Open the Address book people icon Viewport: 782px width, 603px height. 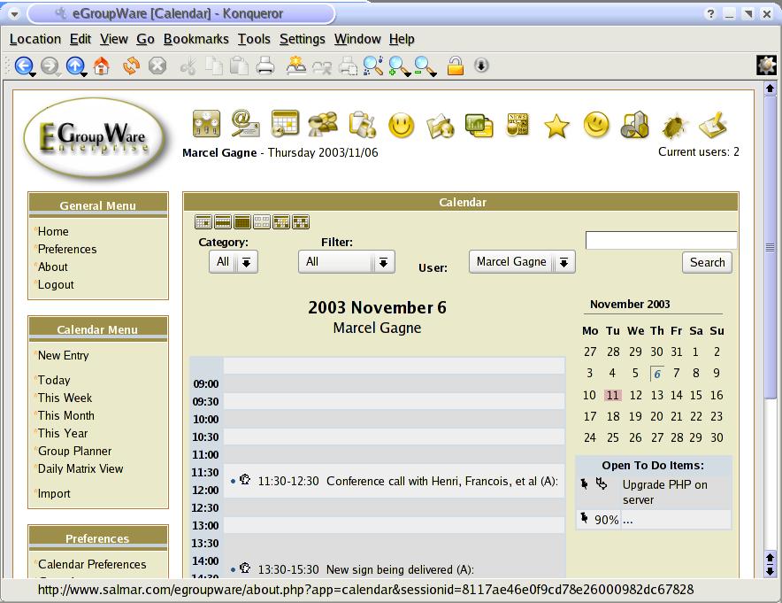(x=323, y=123)
